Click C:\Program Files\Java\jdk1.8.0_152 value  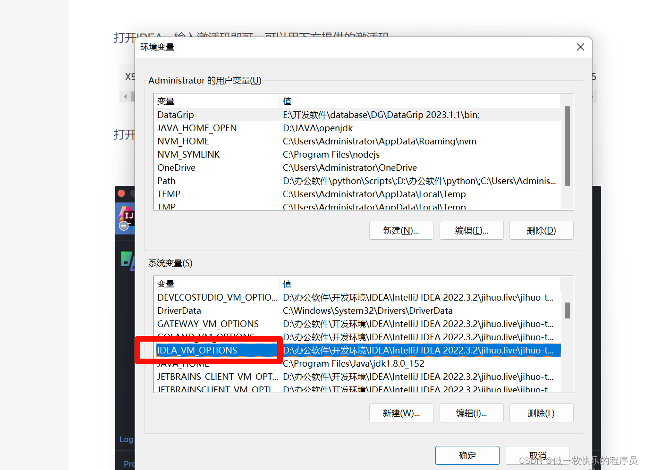[354, 363]
